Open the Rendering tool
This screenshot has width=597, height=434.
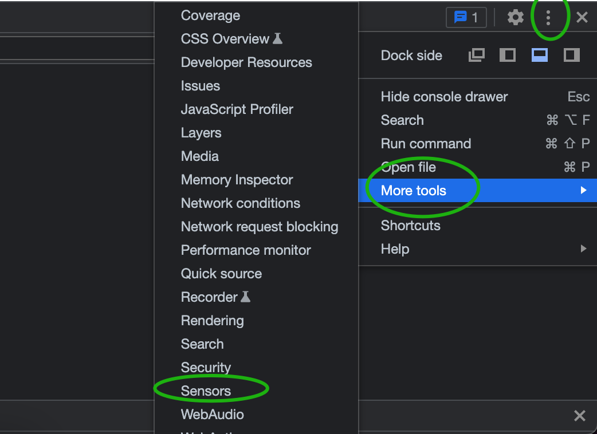(212, 321)
